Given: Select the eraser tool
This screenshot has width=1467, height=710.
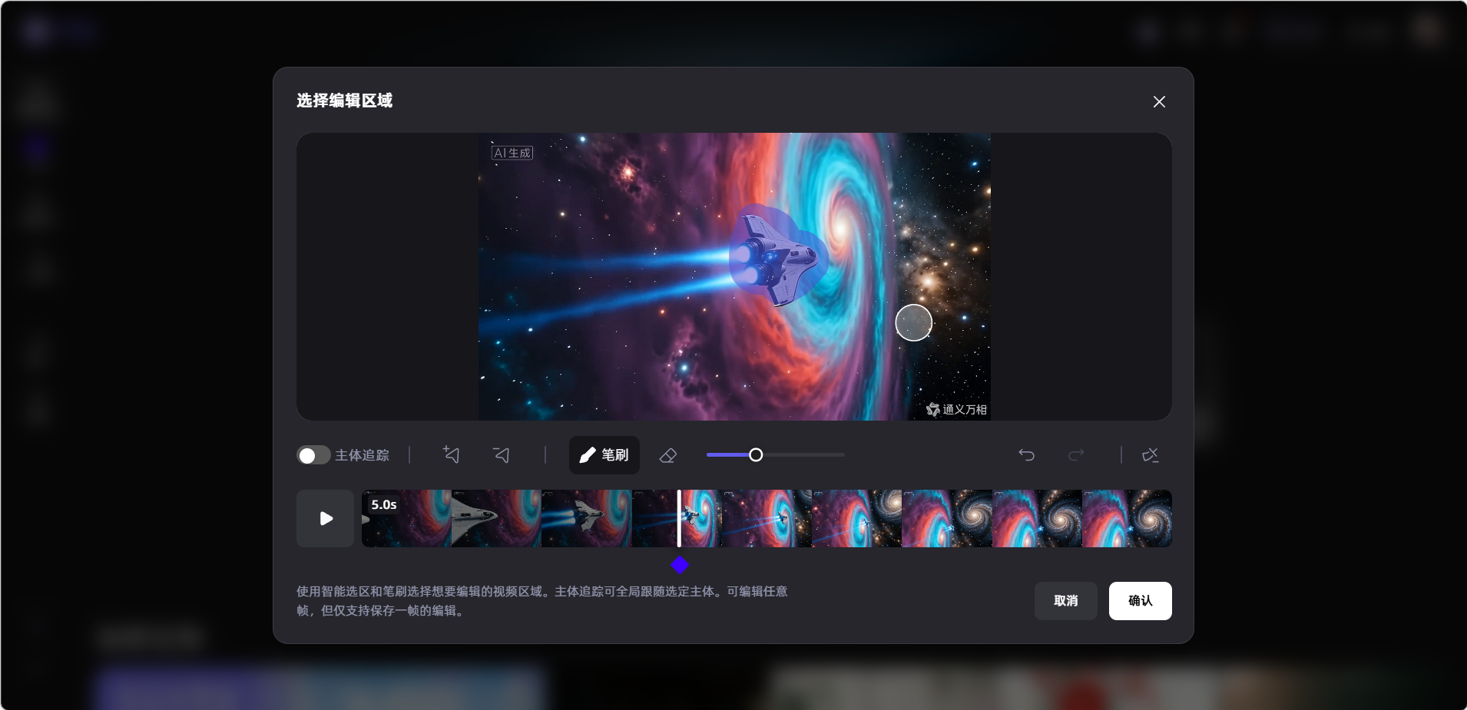Looking at the screenshot, I should click(667, 455).
